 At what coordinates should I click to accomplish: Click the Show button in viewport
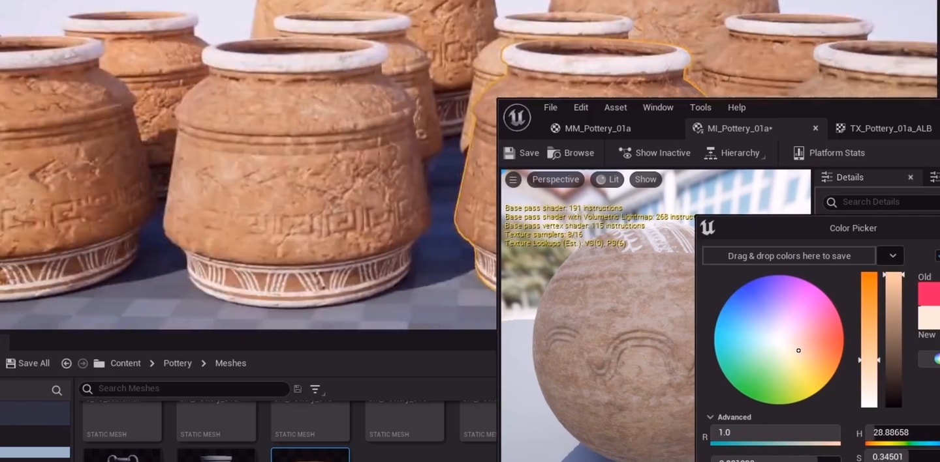(x=645, y=180)
